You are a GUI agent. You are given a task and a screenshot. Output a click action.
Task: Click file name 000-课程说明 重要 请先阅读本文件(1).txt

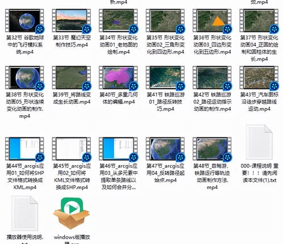click(259, 173)
